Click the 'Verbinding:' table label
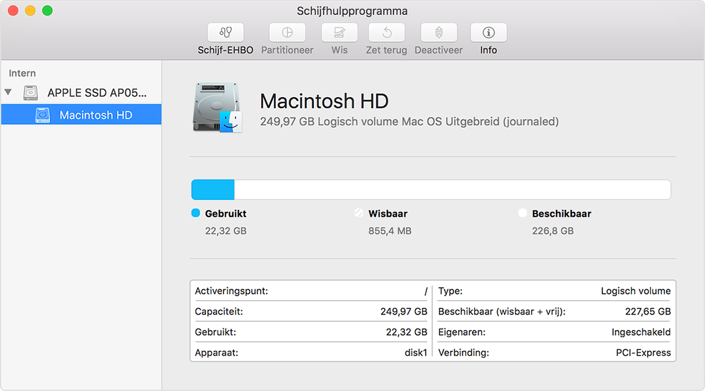 [x=464, y=352]
